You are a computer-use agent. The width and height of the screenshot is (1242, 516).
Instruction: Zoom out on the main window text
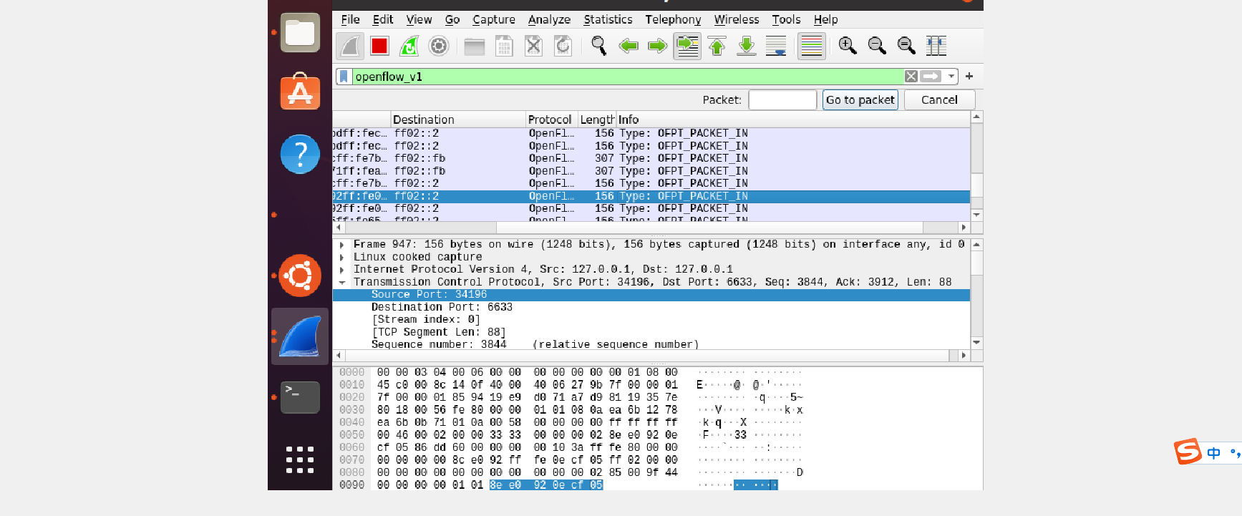pyautogui.click(x=877, y=47)
